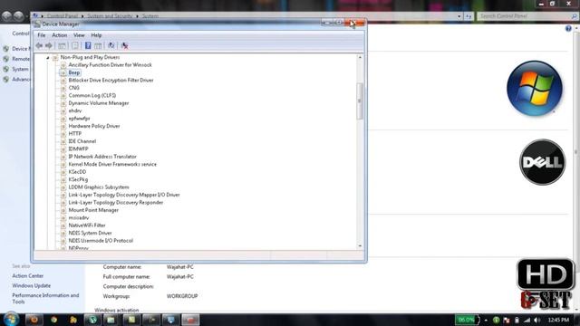Click Control Panel in the address breadcrumb
Viewport: 580px width, 326px height.
[x=63, y=16]
